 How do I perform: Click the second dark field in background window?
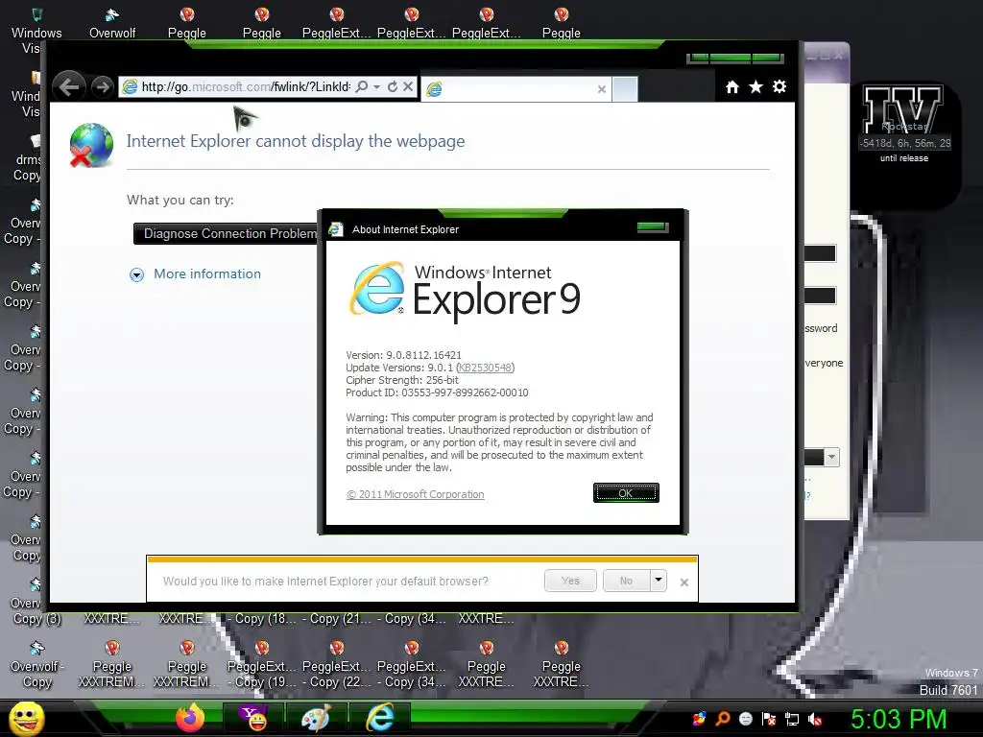coord(820,296)
